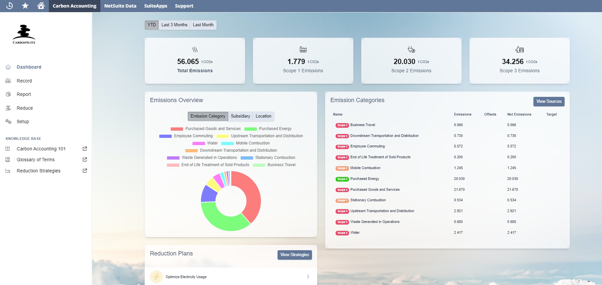Screen dimensions: 602x285
Task: Switch time range to Last 3 Months
Action: pyautogui.click(x=174, y=25)
